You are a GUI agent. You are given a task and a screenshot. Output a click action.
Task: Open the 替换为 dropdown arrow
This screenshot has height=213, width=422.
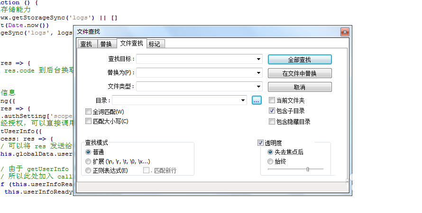pyautogui.click(x=259, y=73)
